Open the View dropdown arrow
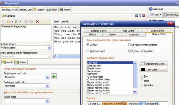The height and width of the screenshot is (105, 179). [160, 15]
